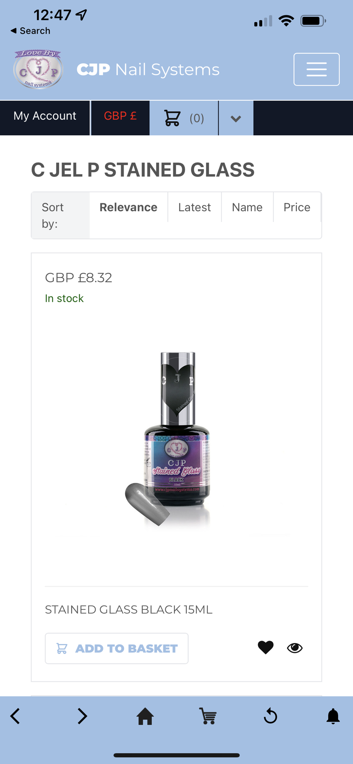Open My Account menu
Screen dimensions: 353x764
click(x=45, y=116)
